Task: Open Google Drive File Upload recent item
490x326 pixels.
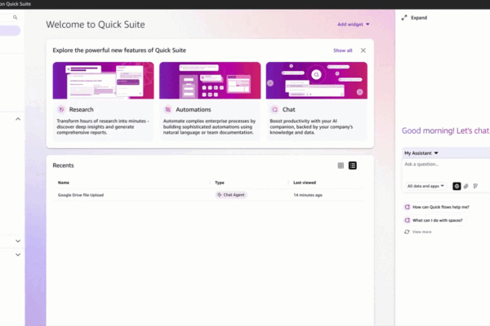Action: coord(81,195)
